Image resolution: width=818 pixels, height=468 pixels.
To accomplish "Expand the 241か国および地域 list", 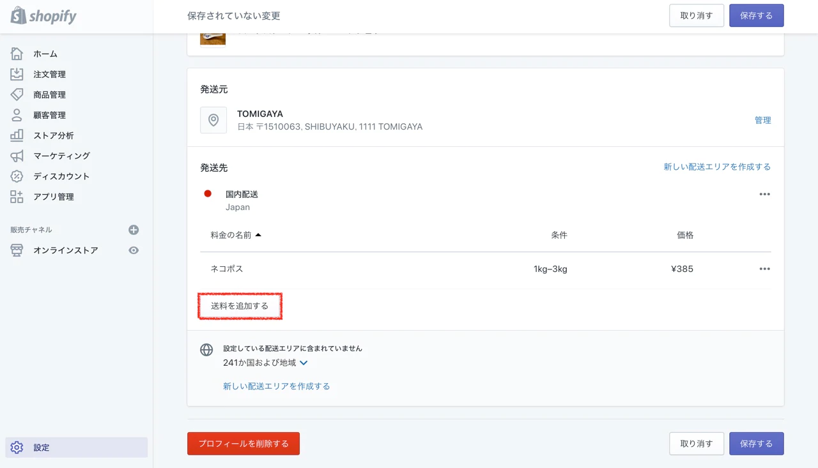I will point(304,363).
